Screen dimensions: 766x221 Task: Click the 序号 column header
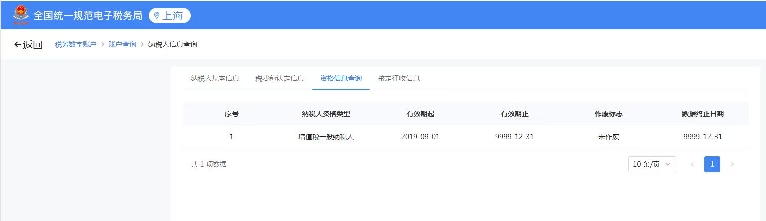[231, 114]
